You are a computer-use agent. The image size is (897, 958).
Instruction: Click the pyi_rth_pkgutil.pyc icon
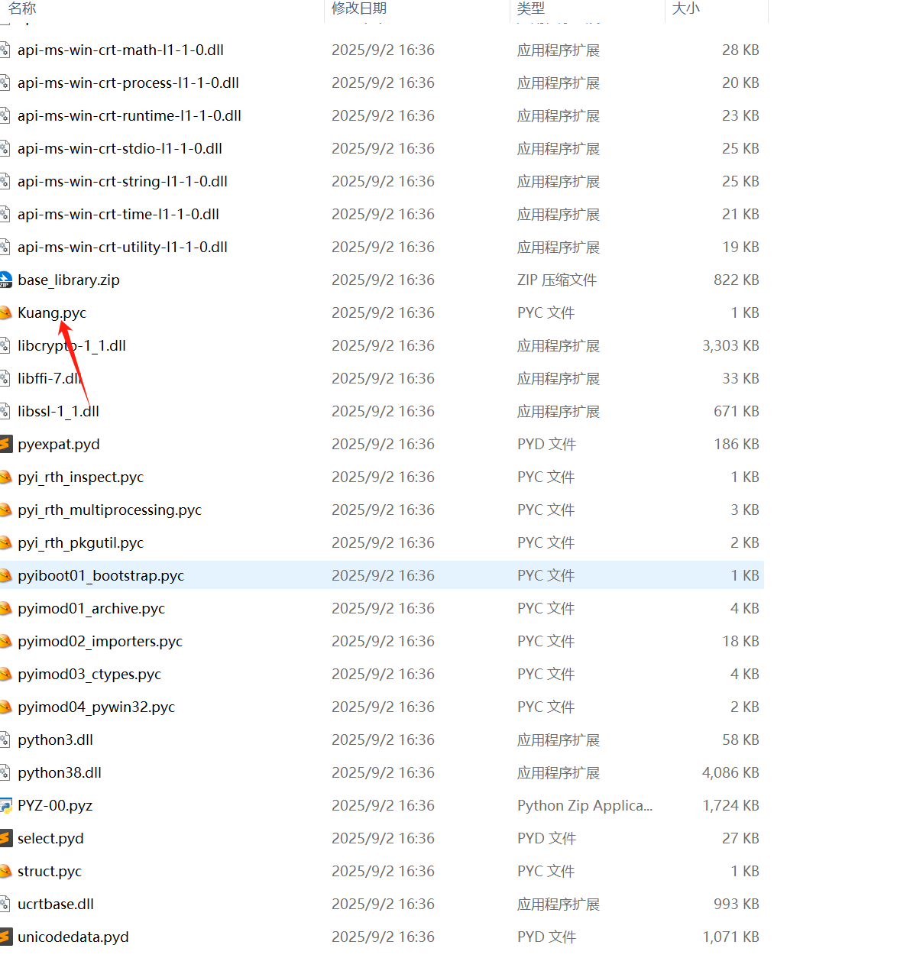pos(5,543)
